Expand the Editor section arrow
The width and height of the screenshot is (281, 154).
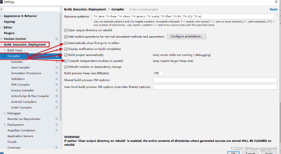point(1,27)
